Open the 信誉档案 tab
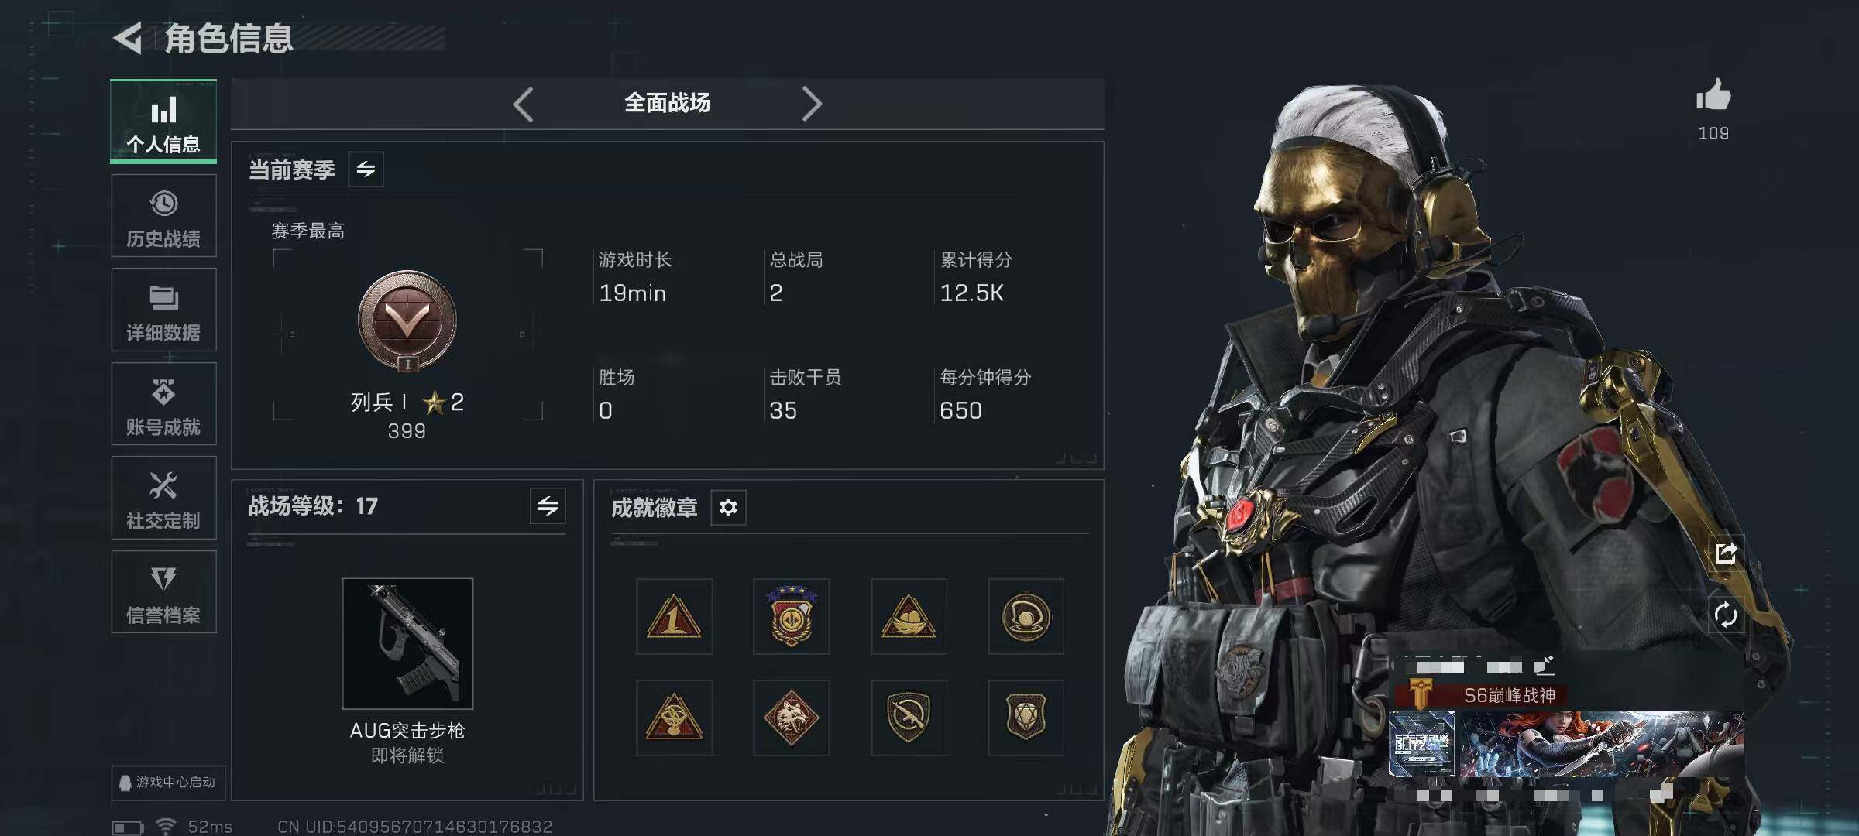This screenshot has width=1859, height=836. tap(163, 592)
